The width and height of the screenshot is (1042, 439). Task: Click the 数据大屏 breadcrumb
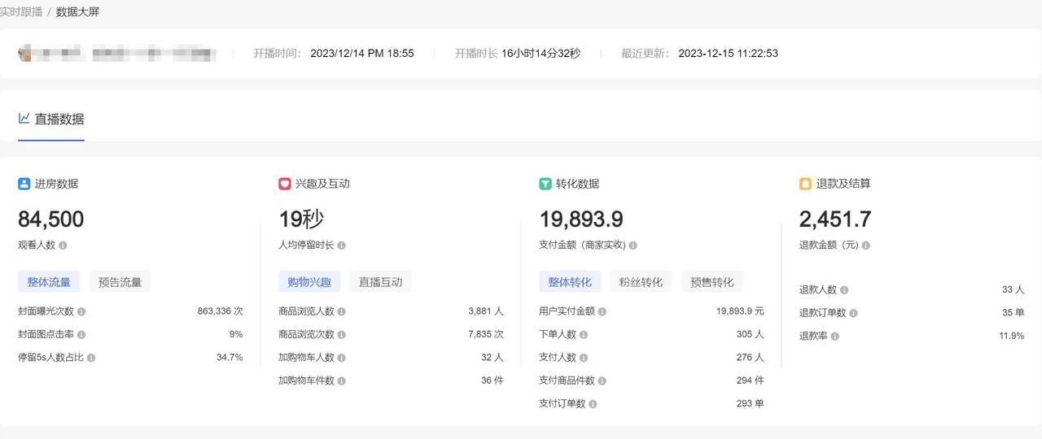pos(77,11)
